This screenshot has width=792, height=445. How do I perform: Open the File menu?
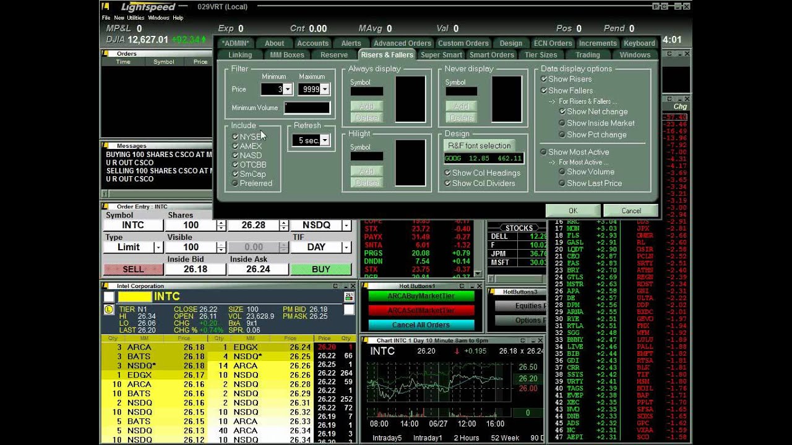(x=106, y=18)
